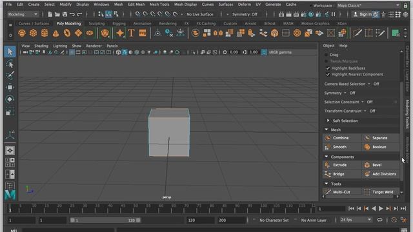The width and height of the screenshot is (413, 232).
Task: Choose the Lasso select tool
Action: (x=10, y=64)
